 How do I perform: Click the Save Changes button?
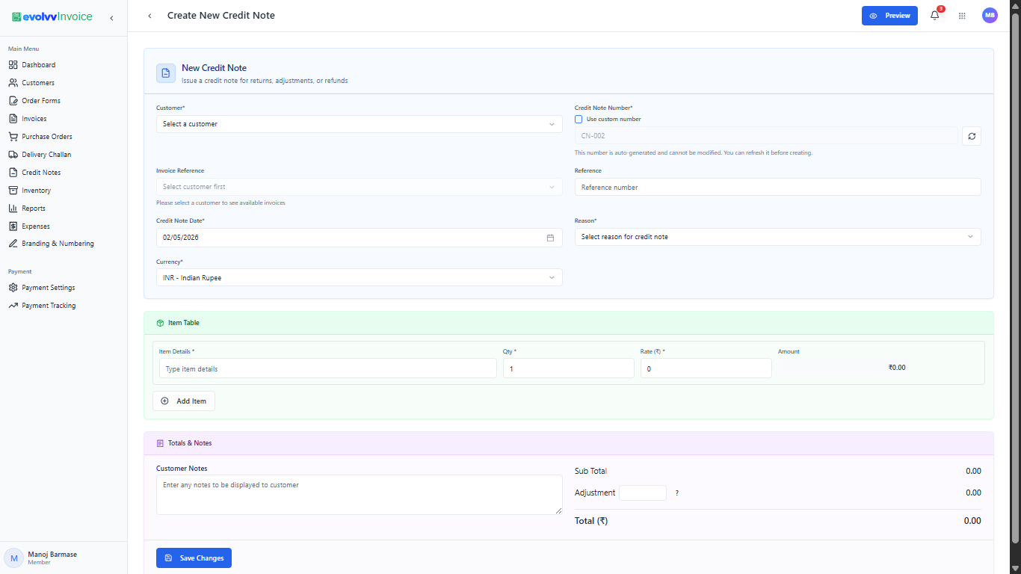[x=194, y=558]
